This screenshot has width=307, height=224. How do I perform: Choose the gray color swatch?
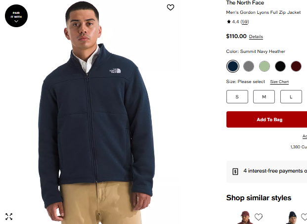coord(249,66)
